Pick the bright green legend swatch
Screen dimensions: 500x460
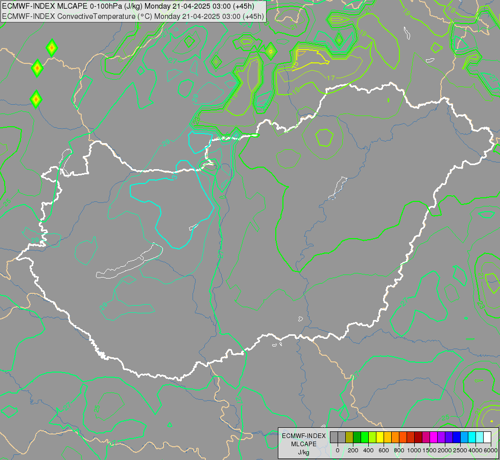[365, 437]
